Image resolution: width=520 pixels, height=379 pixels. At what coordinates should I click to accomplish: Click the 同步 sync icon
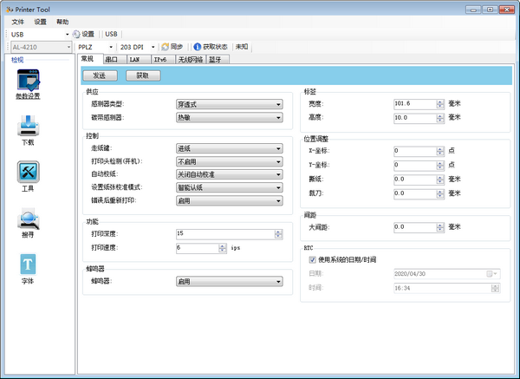pyautogui.click(x=165, y=46)
